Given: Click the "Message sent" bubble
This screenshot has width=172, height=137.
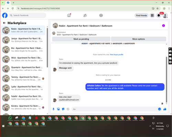Looking at the screenshot, I should 65,68.
